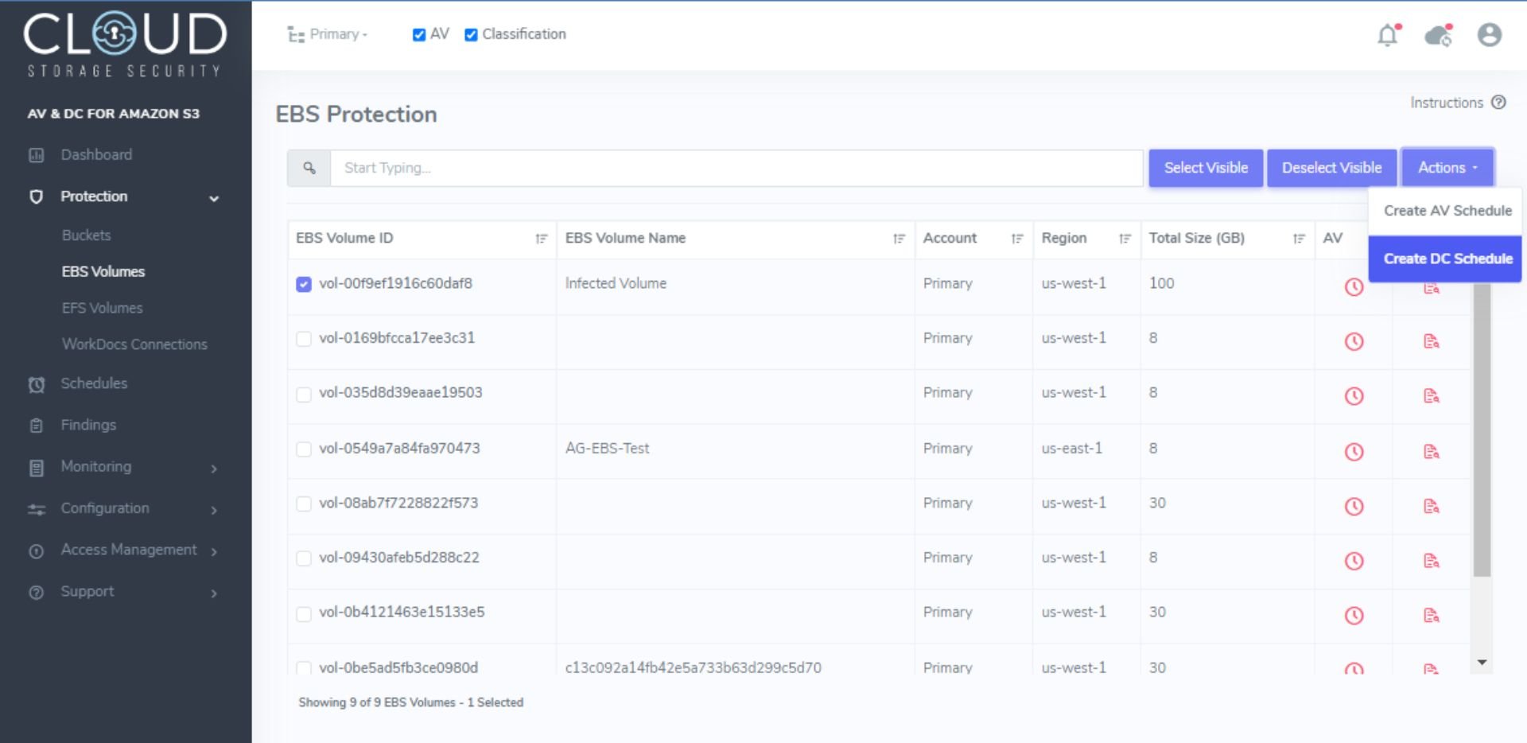Click the Select Visible button
Image resolution: width=1527 pixels, height=743 pixels.
(x=1206, y=167)
